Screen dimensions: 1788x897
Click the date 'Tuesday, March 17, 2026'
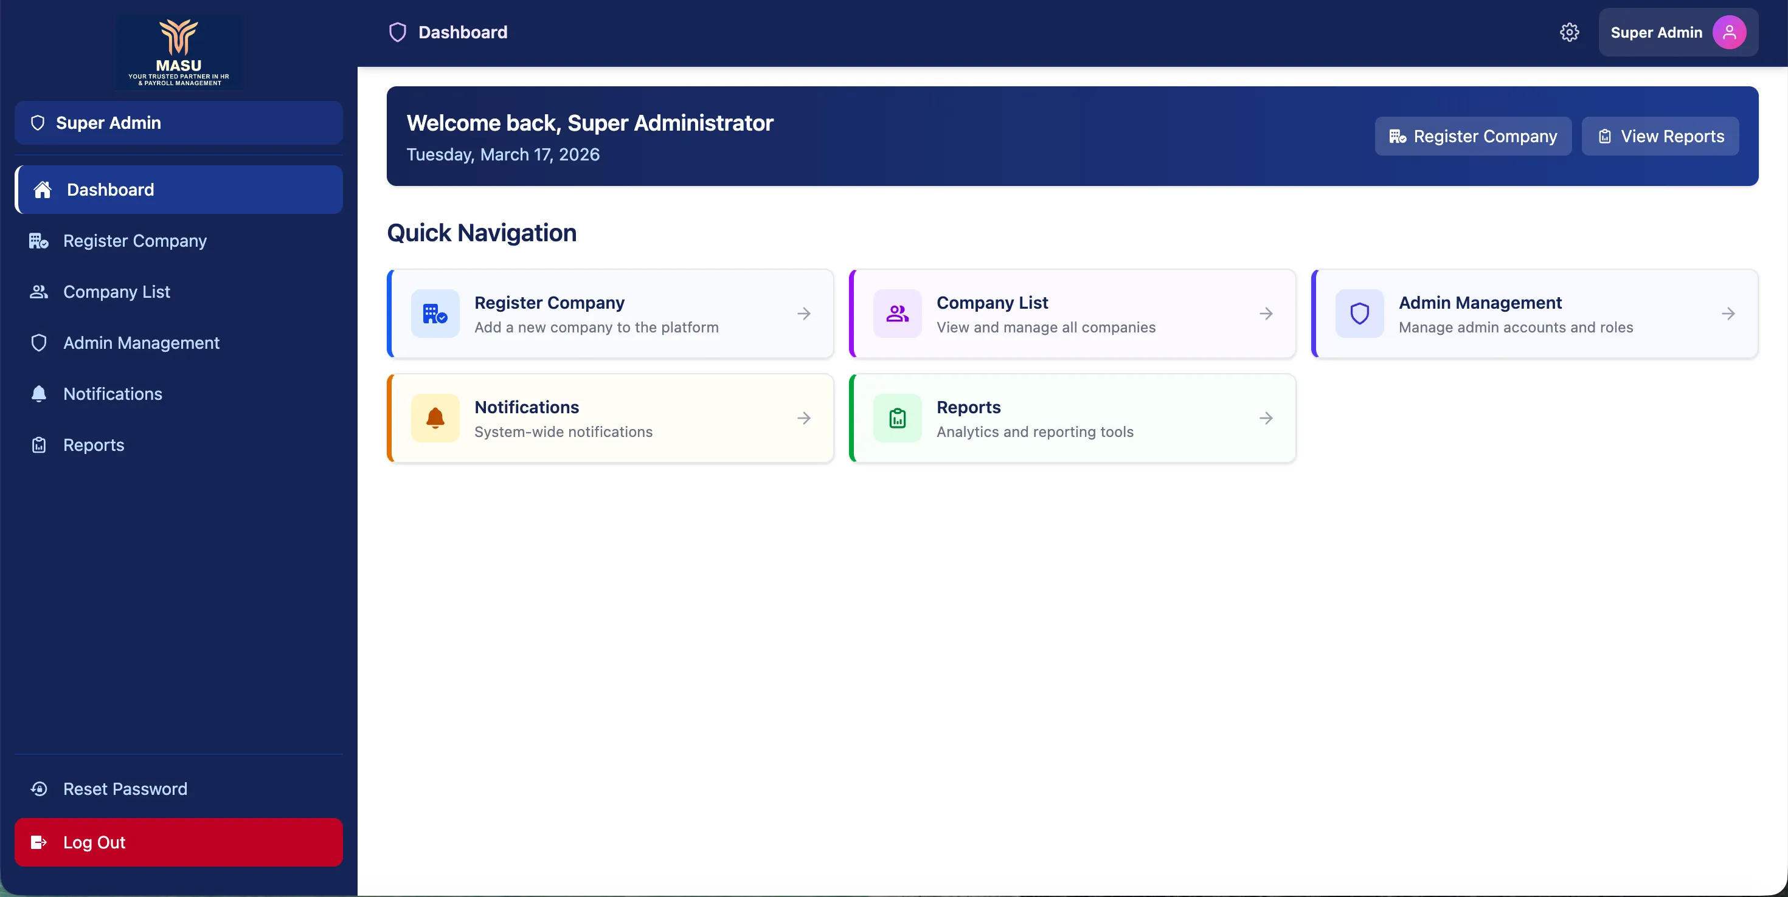pos(502,154)
